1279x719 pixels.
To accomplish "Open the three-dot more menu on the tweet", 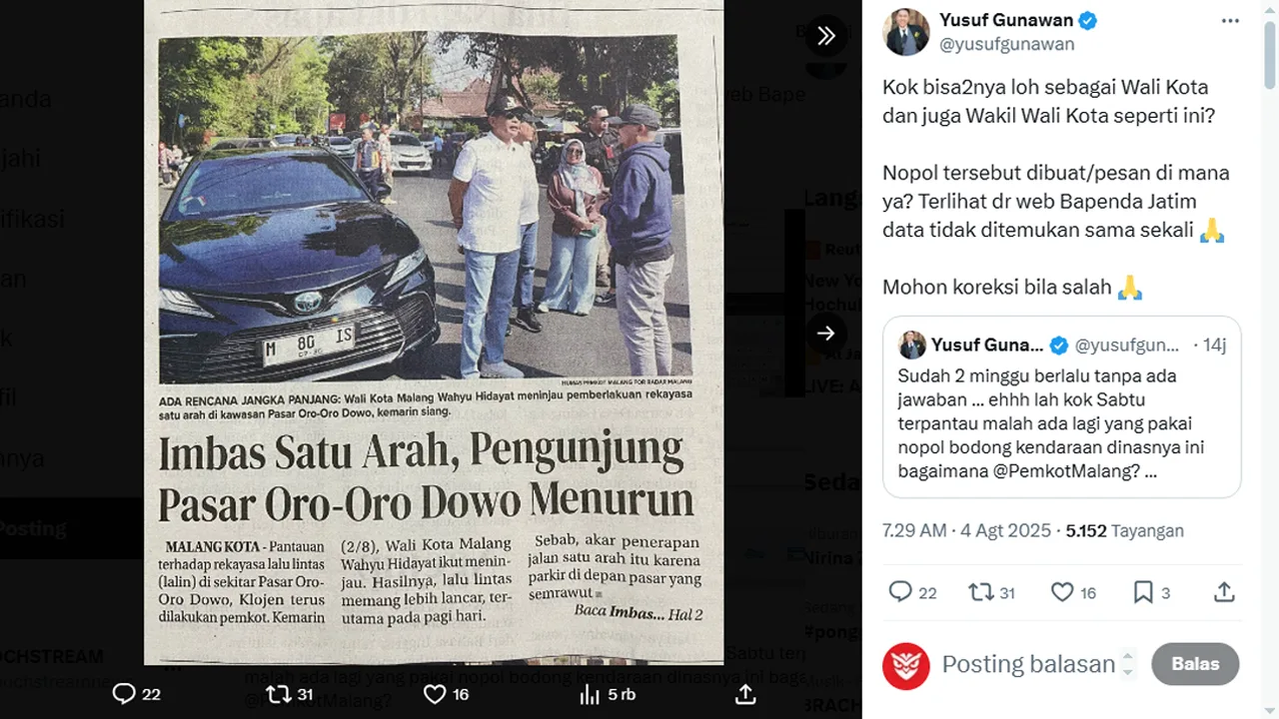I will (1230, 21).
